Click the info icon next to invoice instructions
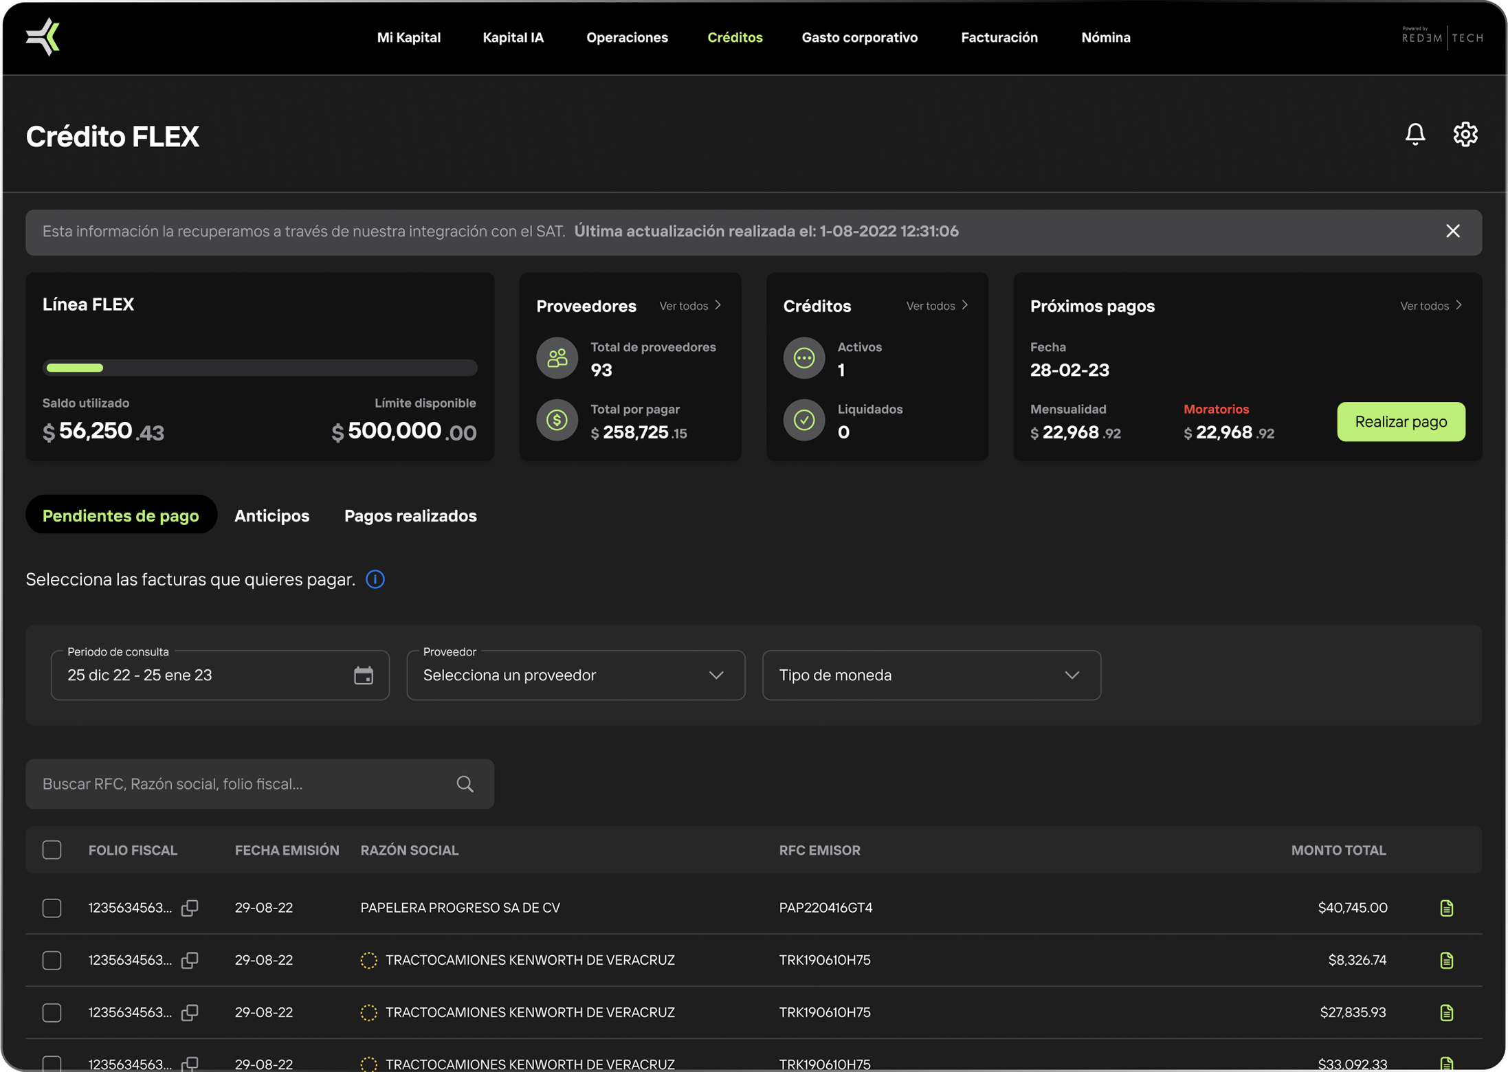This screenshot has width=1508, height=1072. (x=375, y=579)
